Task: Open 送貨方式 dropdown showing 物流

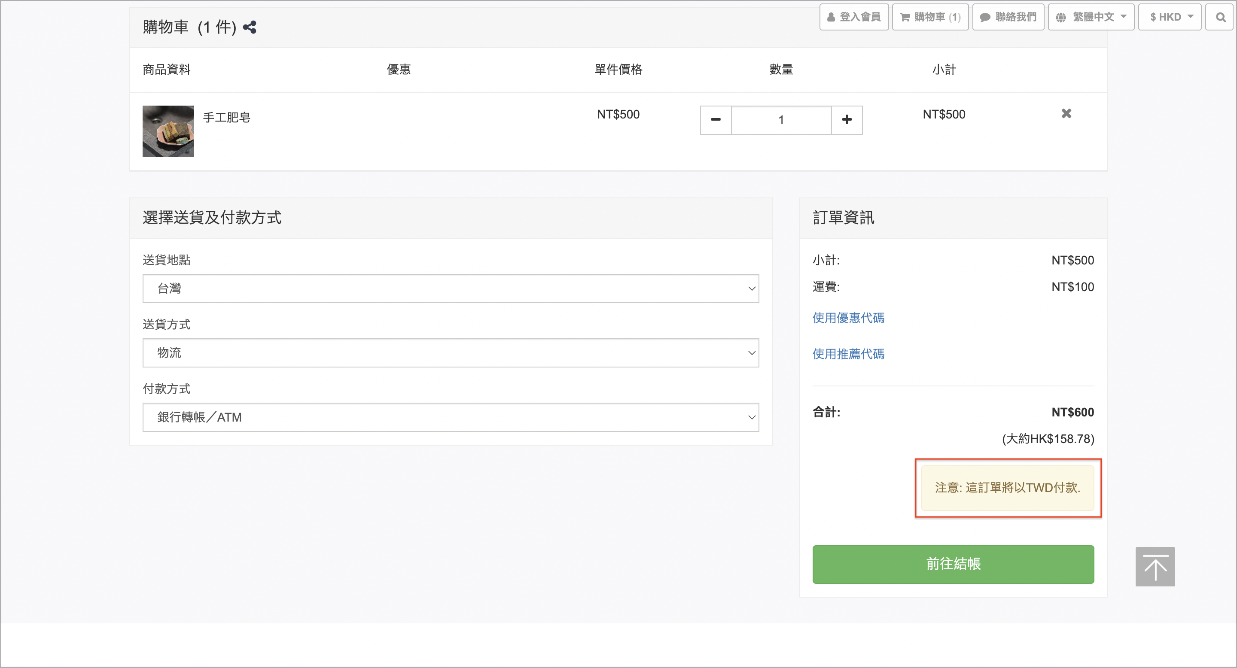Action: click(451, 353)
